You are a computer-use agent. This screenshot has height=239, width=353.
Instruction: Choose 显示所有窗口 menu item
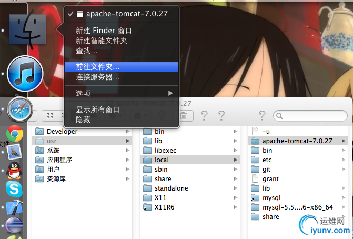(x=122, y=109)
